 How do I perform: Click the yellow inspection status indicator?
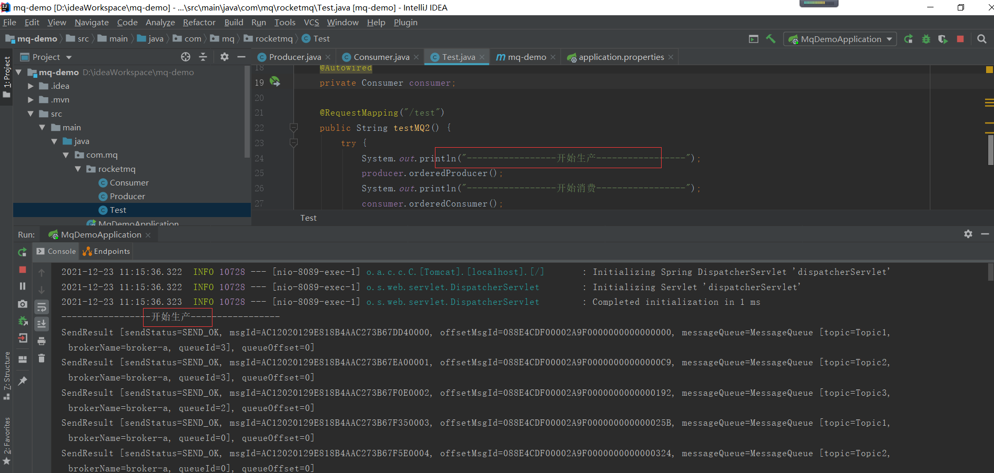989,69
